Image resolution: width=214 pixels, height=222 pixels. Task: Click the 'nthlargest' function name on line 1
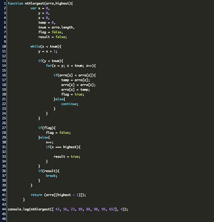coord(34,4)
